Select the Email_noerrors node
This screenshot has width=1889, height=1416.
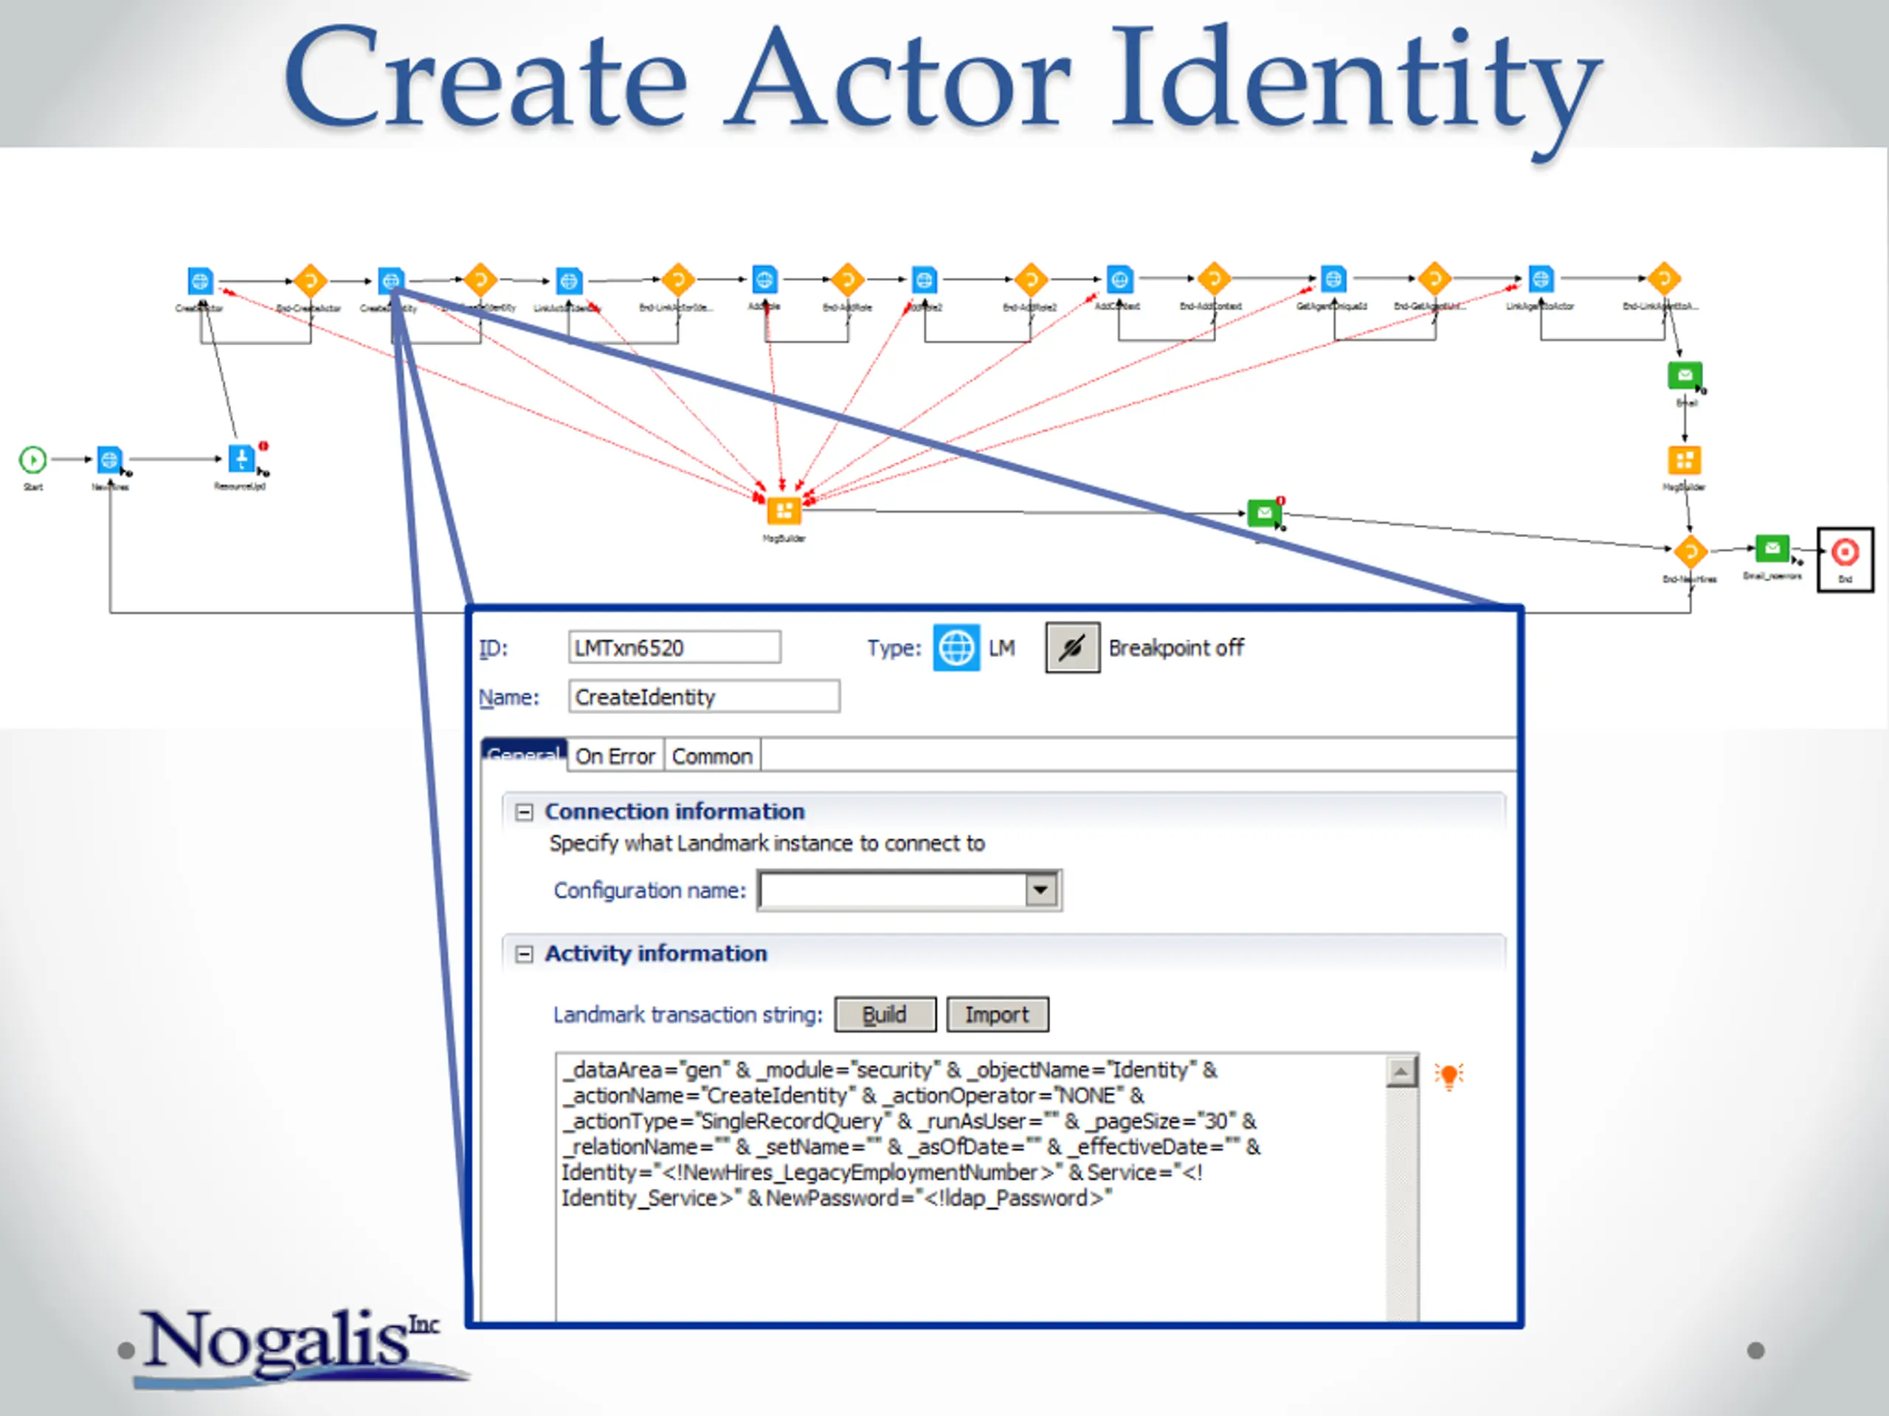click(1772, 548)
